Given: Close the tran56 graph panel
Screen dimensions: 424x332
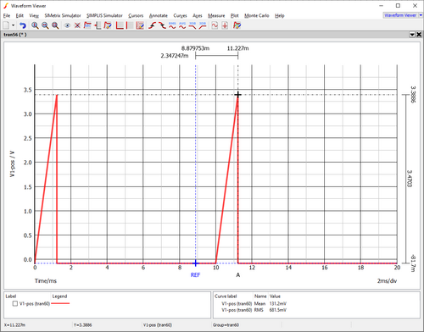Looking at the screenshot, I should (x=419, y=35).
